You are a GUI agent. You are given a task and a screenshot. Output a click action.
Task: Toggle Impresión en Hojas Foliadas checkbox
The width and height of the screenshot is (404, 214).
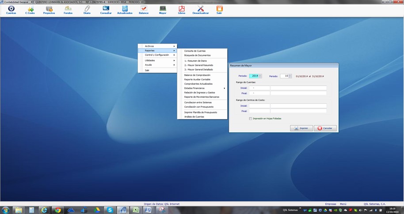(x=251, y=119)
